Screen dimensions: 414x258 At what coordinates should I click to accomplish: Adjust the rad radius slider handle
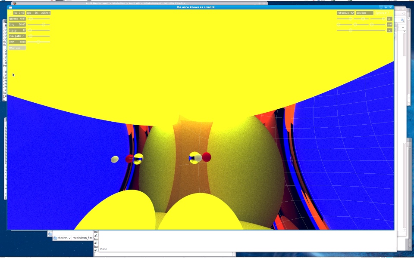[x=351, y=30]
